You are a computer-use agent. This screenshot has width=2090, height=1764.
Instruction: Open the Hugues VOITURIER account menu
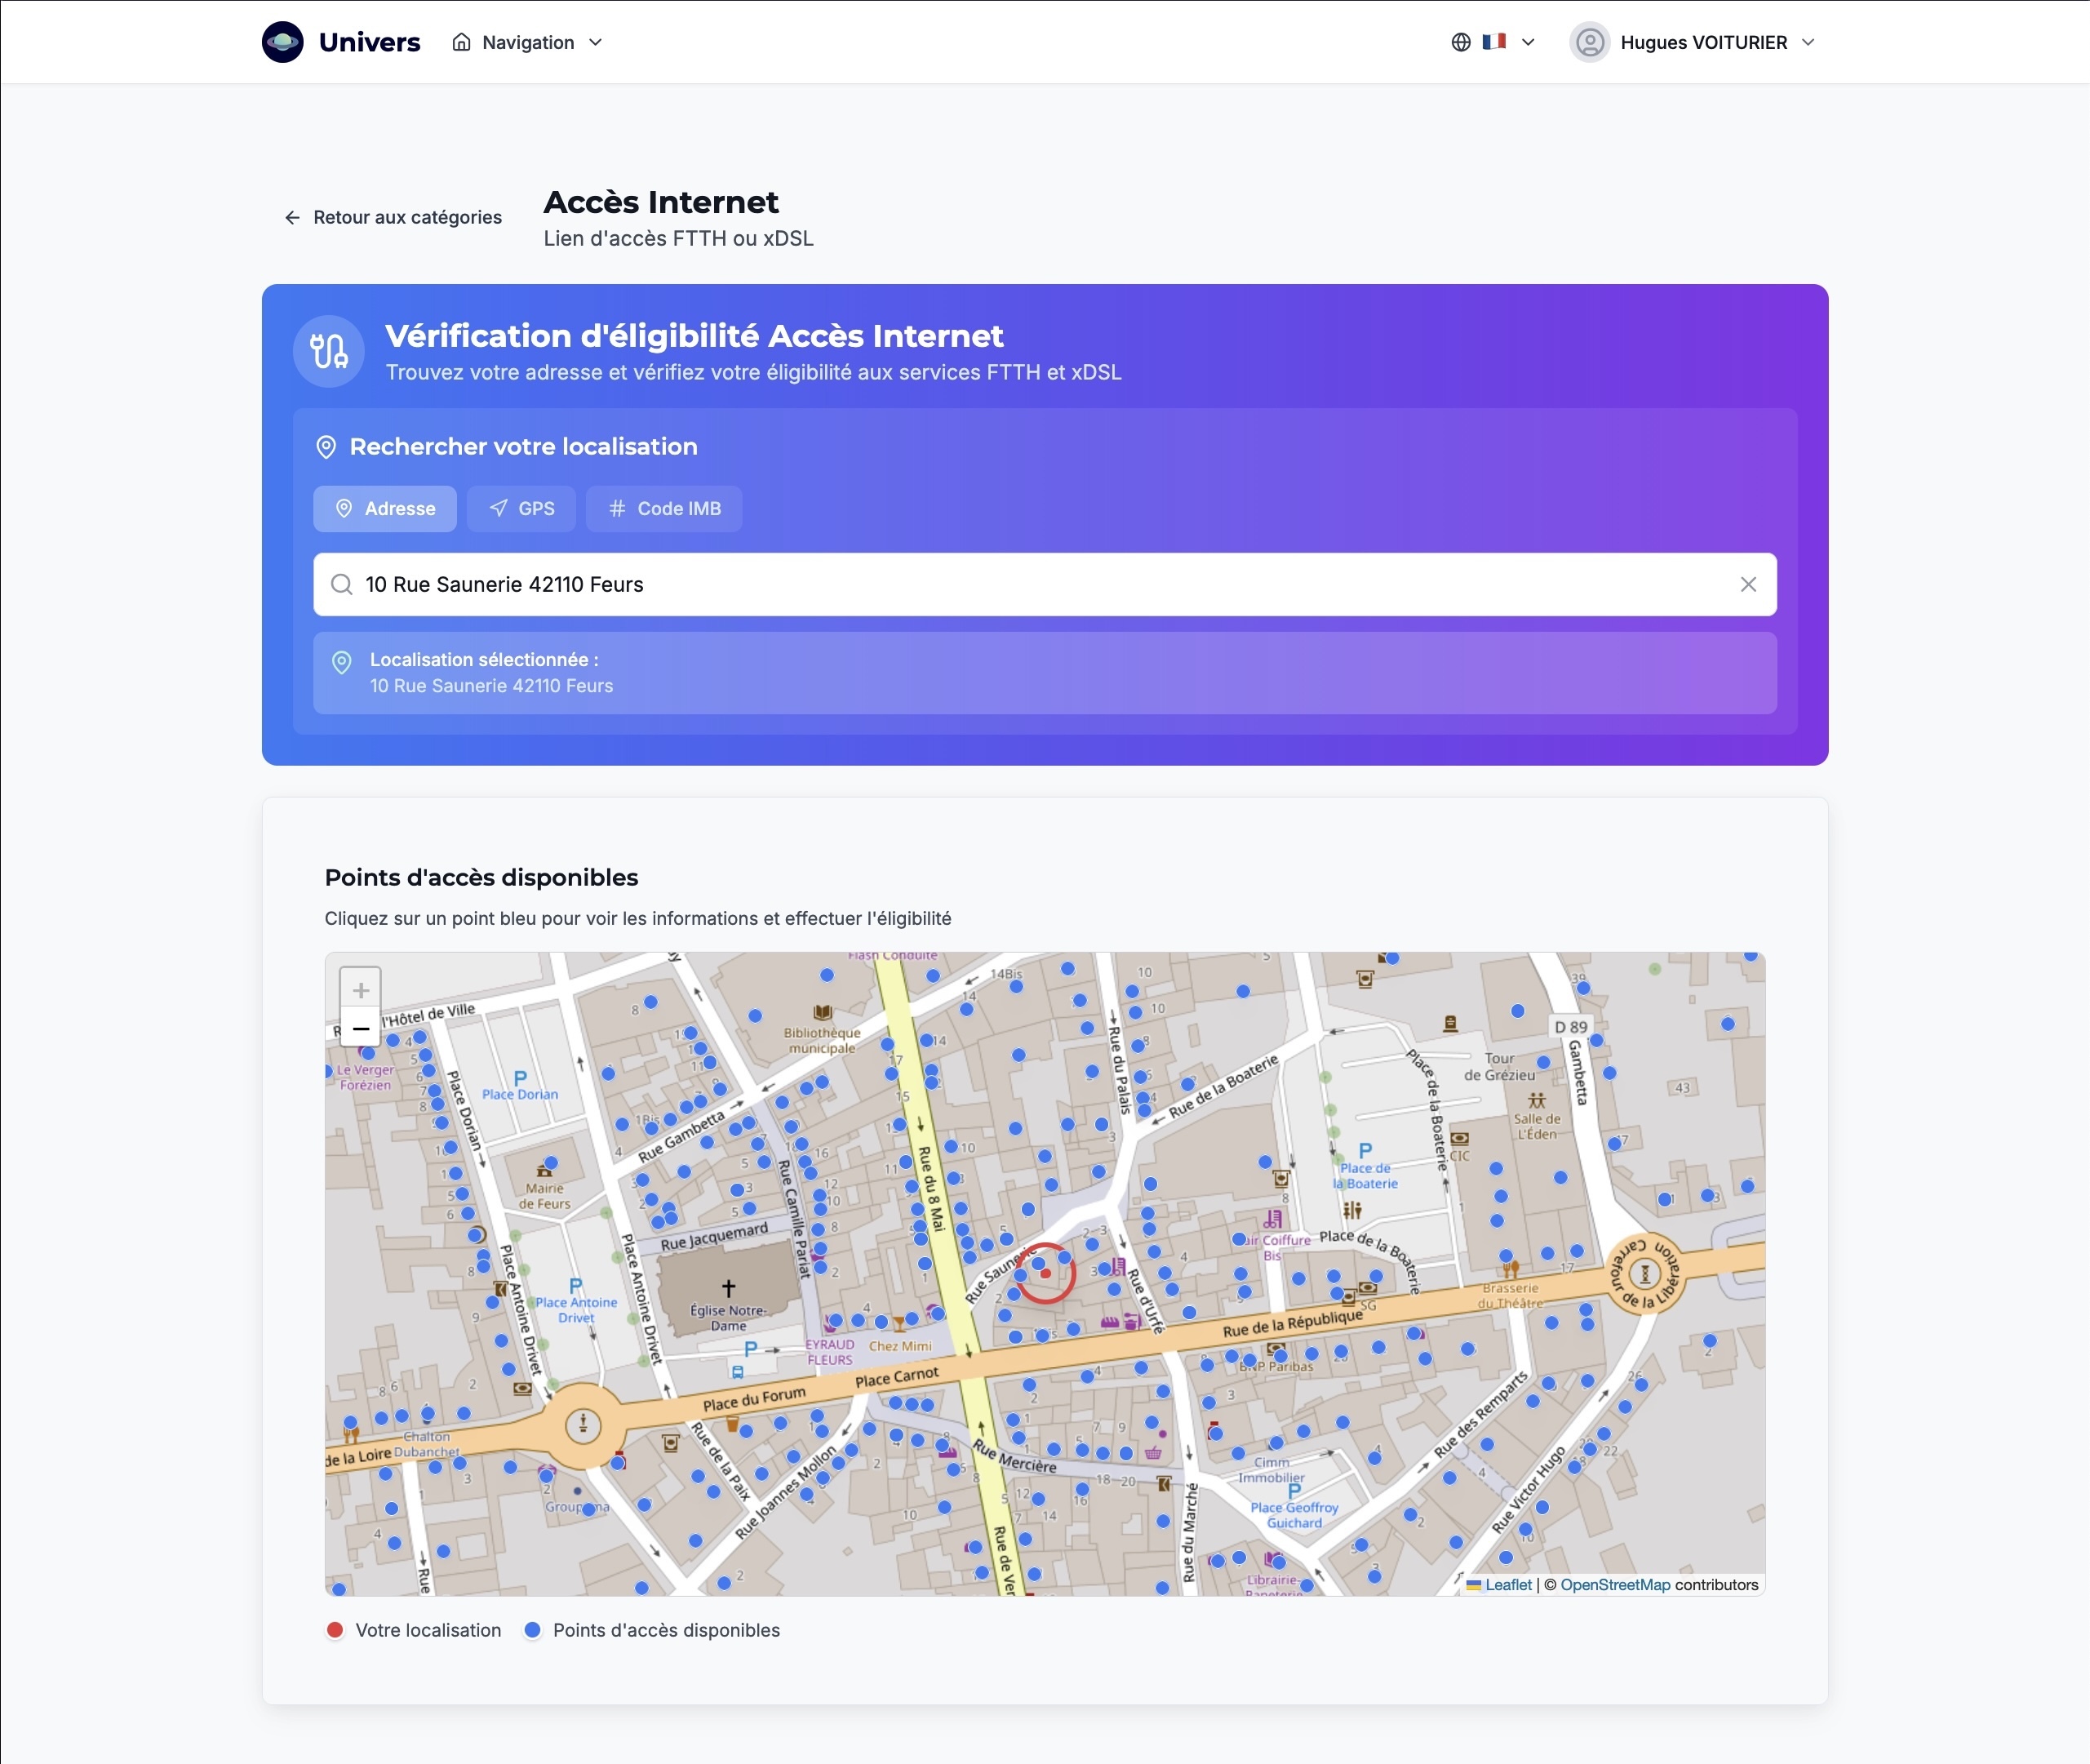1703,42
